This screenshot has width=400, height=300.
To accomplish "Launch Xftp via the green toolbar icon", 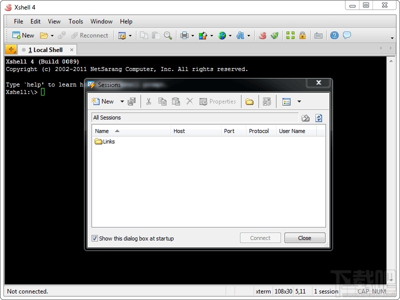I will 274,35.
